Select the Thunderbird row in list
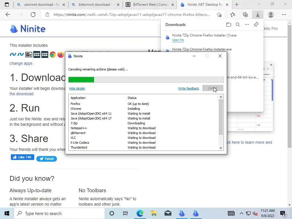 (143, 147)
